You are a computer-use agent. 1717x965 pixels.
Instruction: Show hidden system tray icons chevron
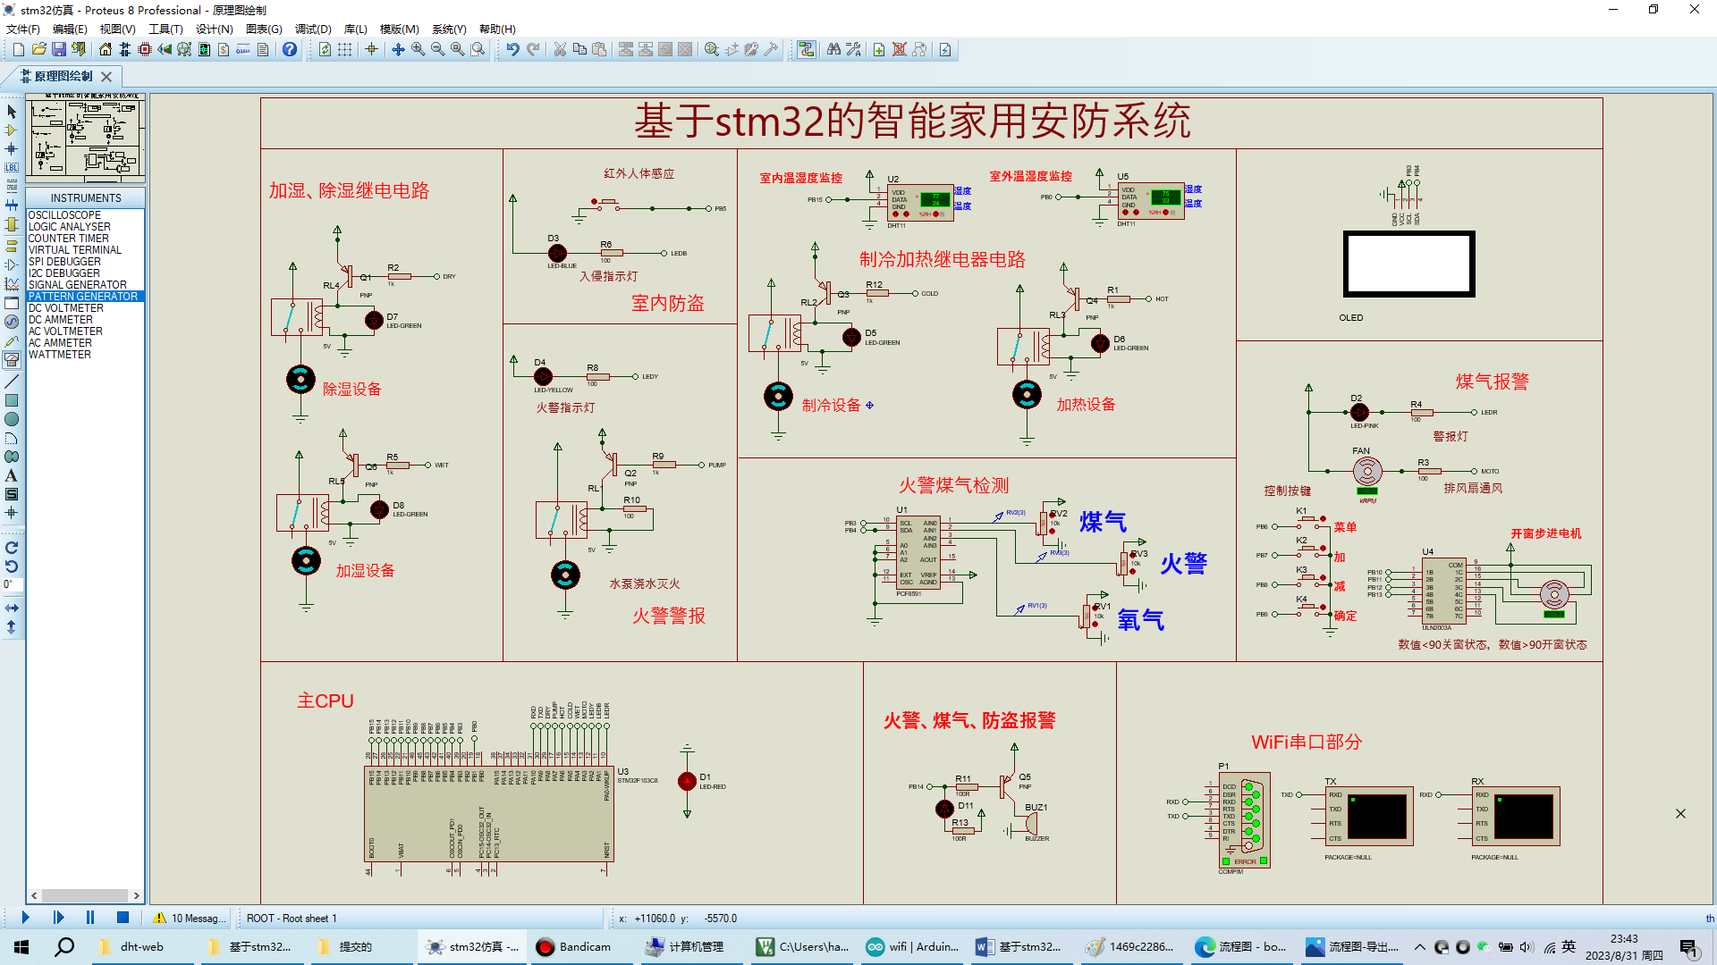pyautogui.click(x=1419, y=947)
